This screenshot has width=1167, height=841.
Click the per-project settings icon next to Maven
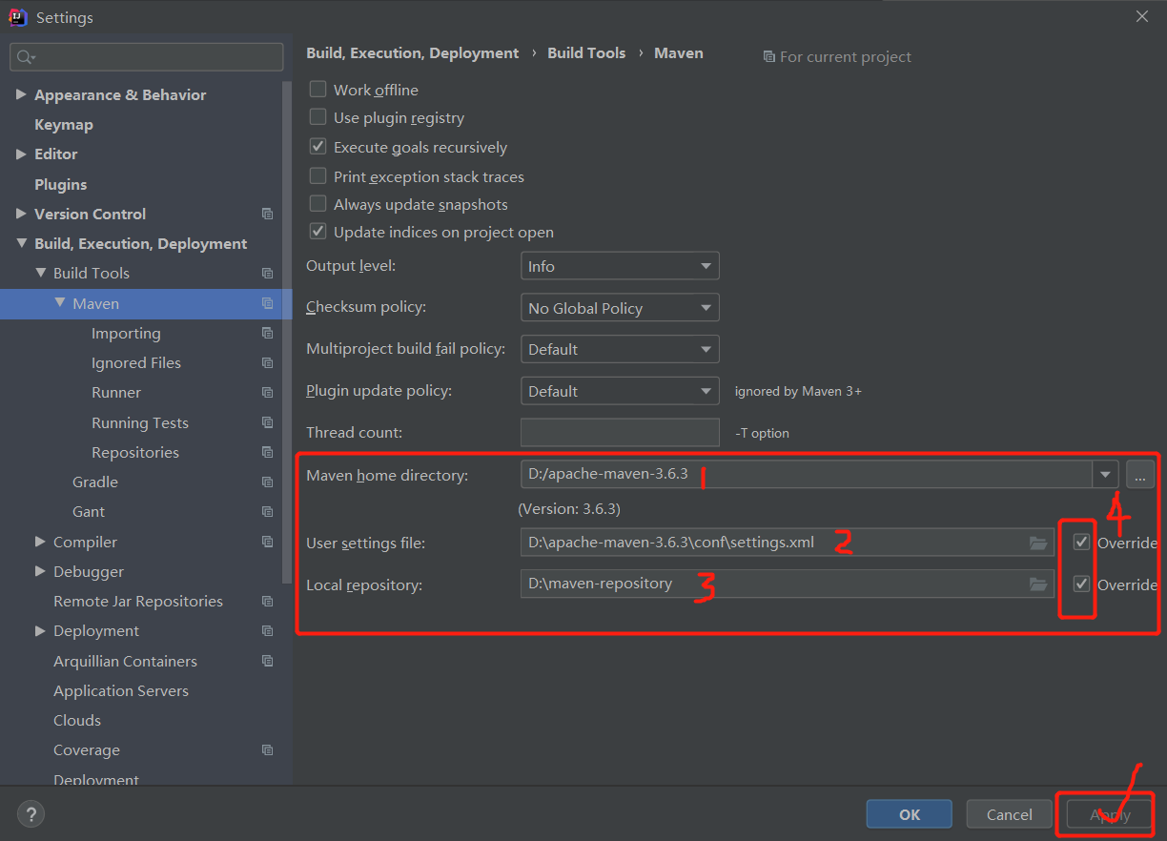(267, 303)
